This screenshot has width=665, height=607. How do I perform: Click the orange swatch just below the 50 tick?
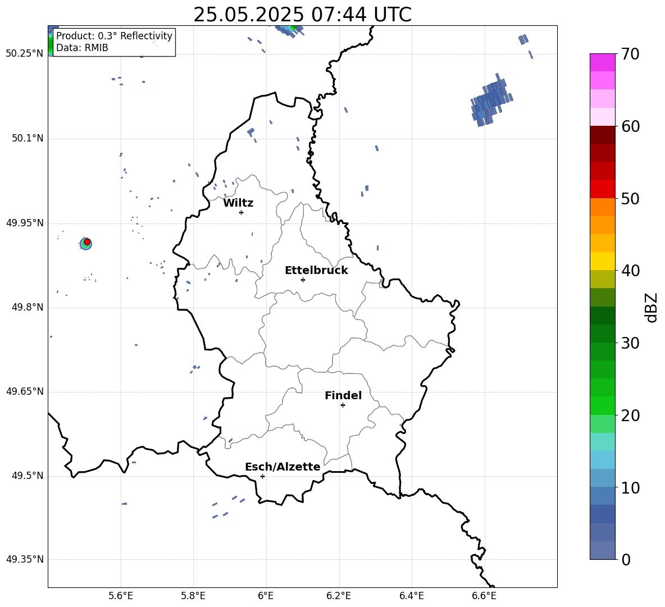[602, 207]
